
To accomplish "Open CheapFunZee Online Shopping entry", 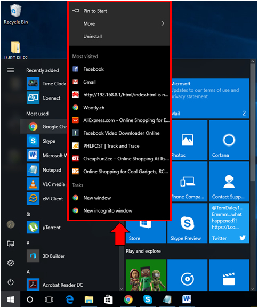I will click(x=119, y=158).
